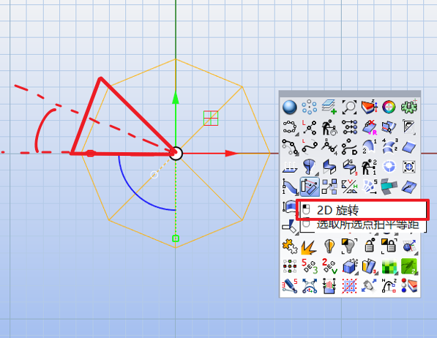Select the circular ring of points icon
Image resolution: width=437 pixels, height=338 pixels.
point(310,107)
